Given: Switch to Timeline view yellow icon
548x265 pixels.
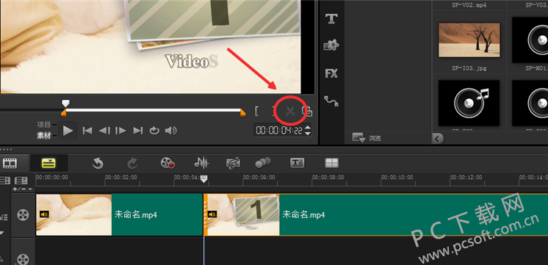Looking at the screenshot, I should click(x=49, y=163).
